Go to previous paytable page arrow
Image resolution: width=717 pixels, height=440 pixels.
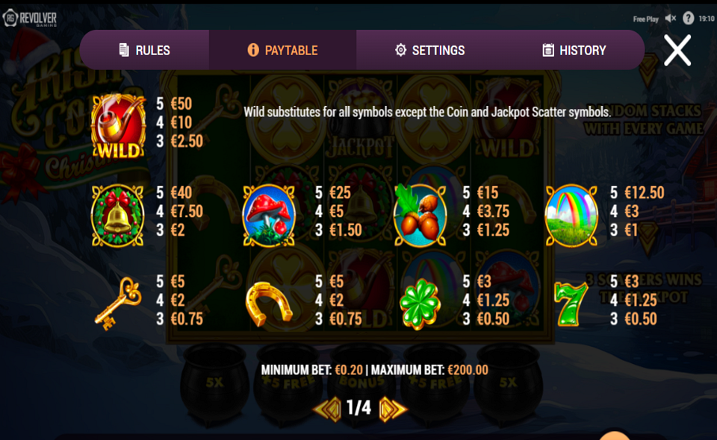[327, 409]
